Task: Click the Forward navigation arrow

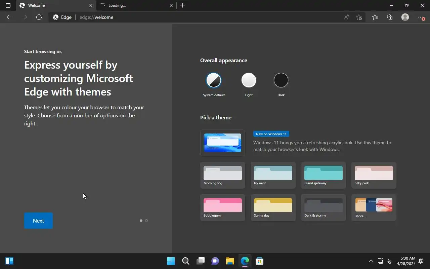Action: point(24,17)
